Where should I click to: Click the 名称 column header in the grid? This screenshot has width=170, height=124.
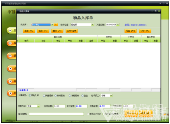pos(43,41)
